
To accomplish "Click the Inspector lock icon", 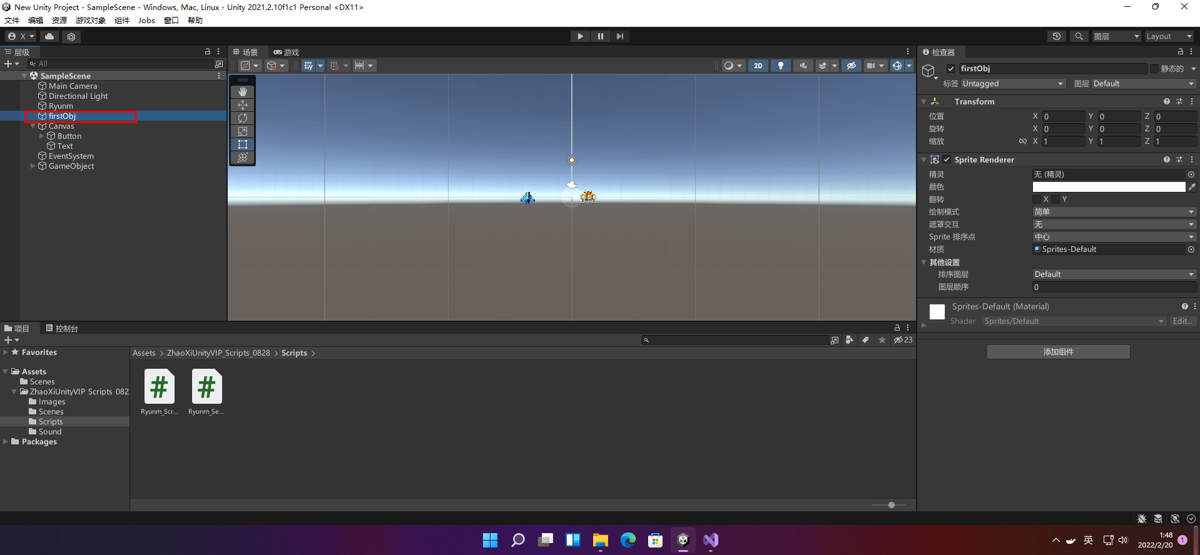I will pos(1181,52).
